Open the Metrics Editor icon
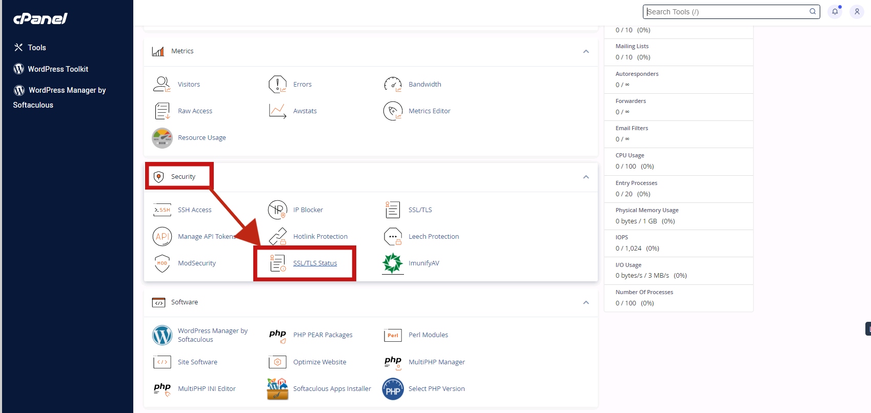This screenshot has width=871, height=413. point(393,111)
